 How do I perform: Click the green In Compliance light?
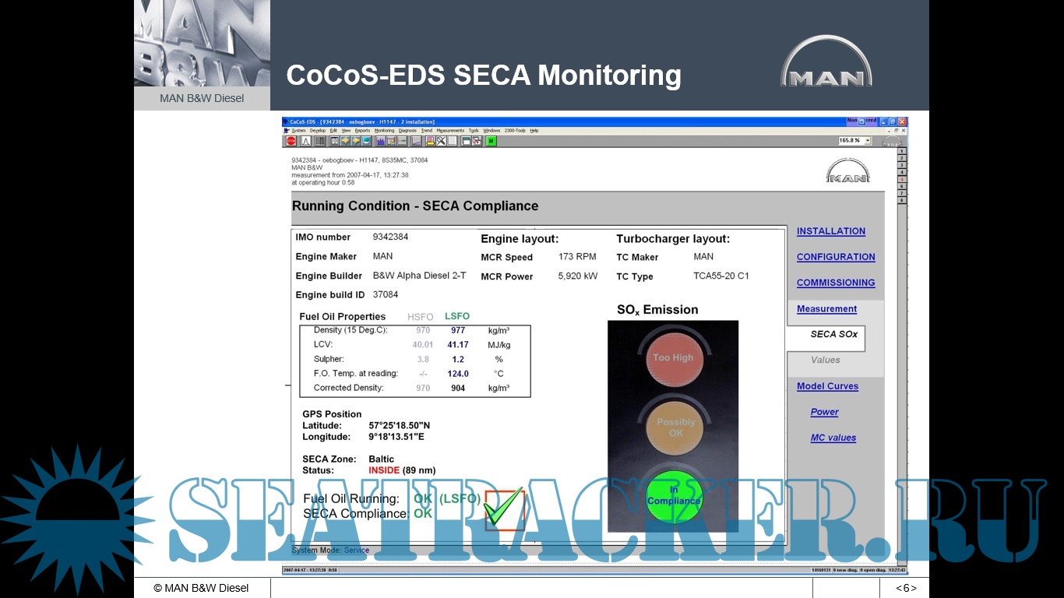(x=674, y=495)
